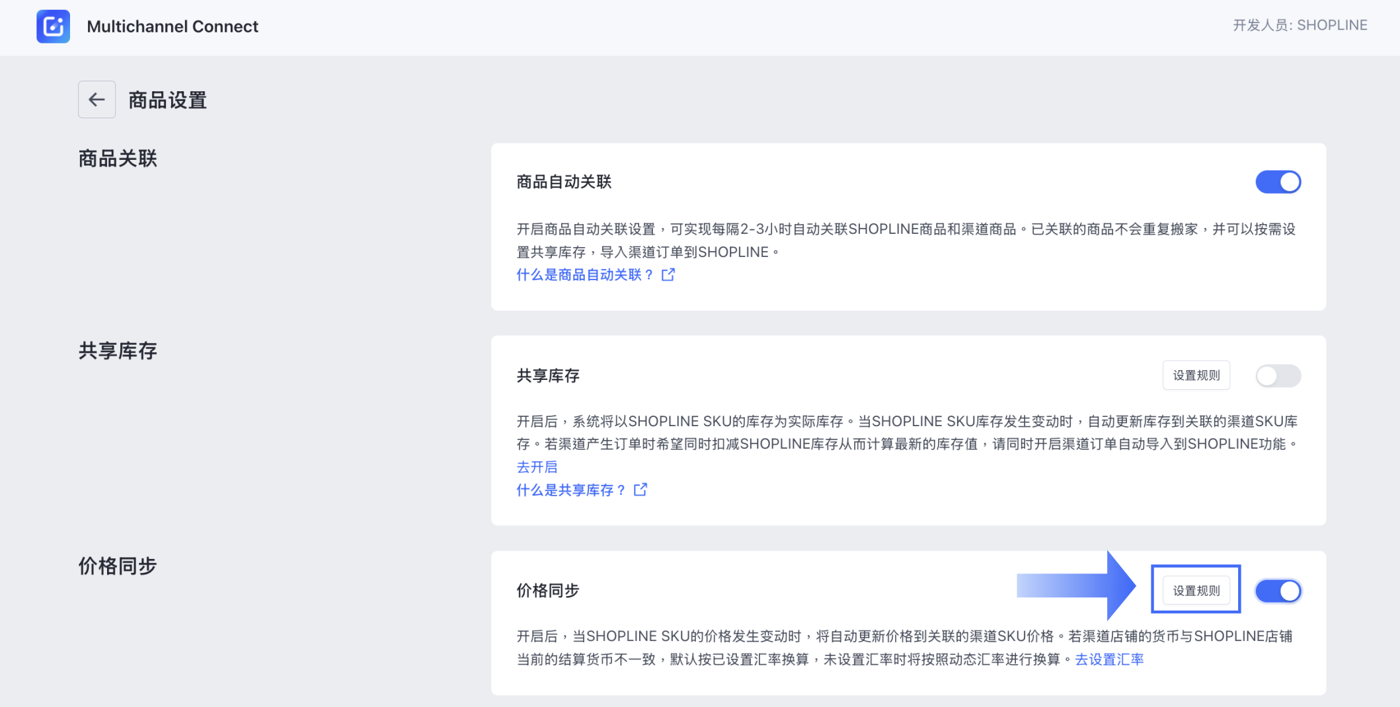
Task: Click the Multichannel Connect app logo icon
Action: coord(53,26)
